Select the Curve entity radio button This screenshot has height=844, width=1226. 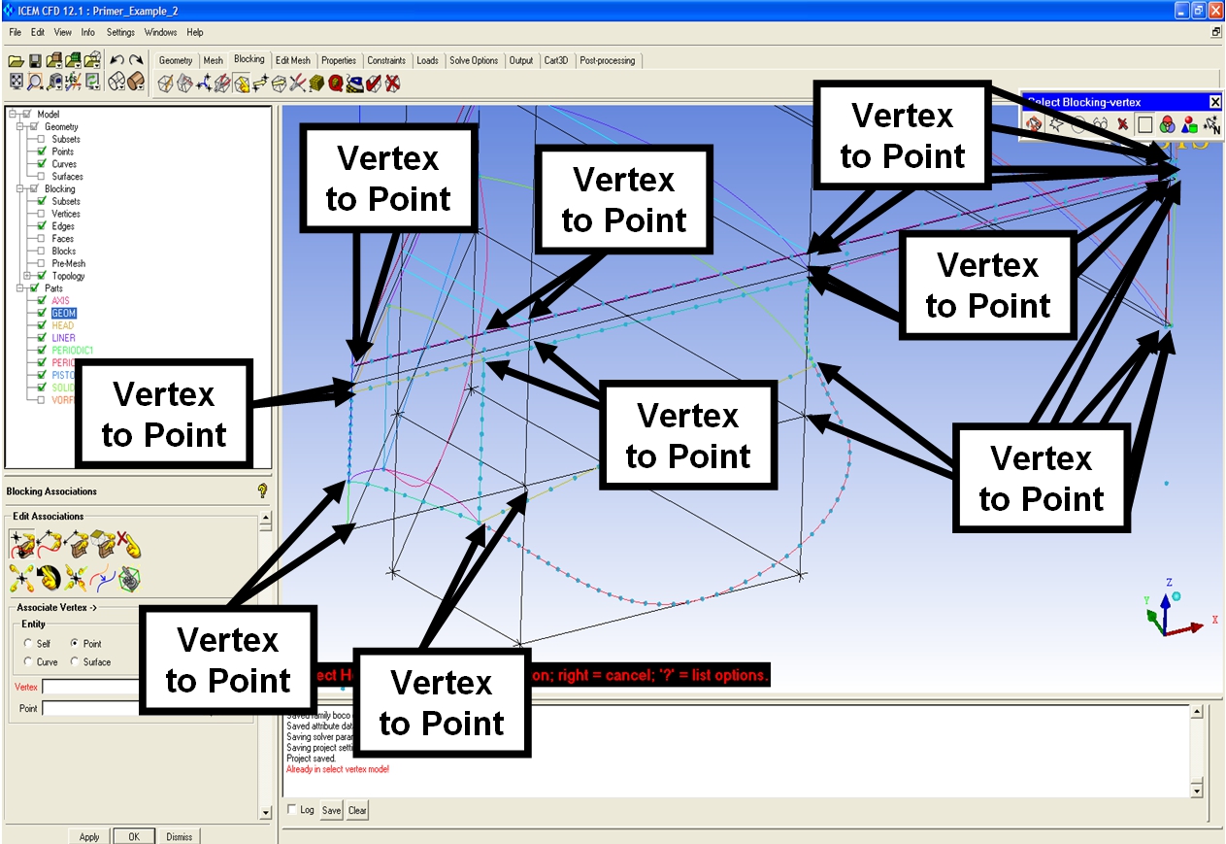[x=27, y=662]
